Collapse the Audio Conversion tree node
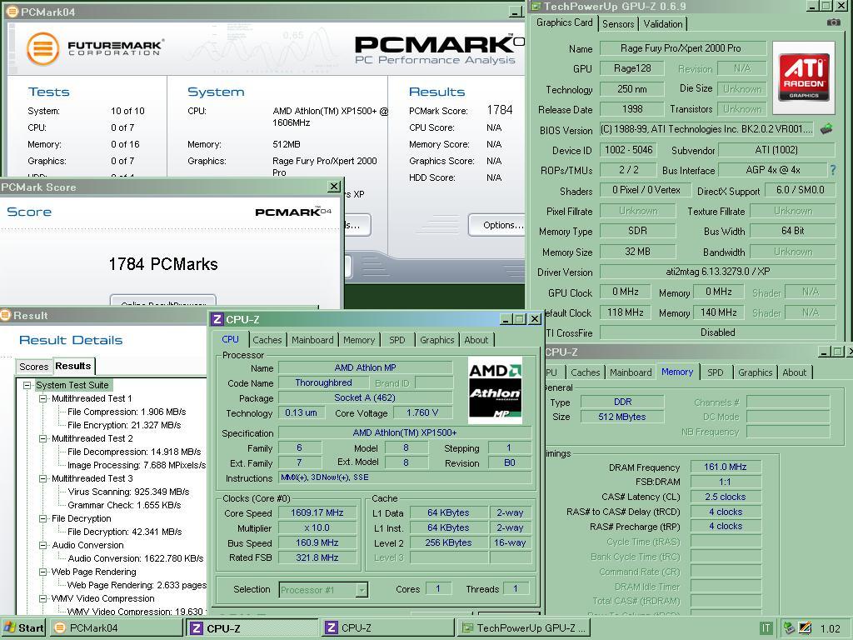 pyautogui.click(x=43, y=545)
